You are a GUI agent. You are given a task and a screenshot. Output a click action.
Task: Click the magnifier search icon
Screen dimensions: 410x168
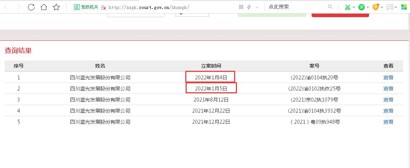330,7
